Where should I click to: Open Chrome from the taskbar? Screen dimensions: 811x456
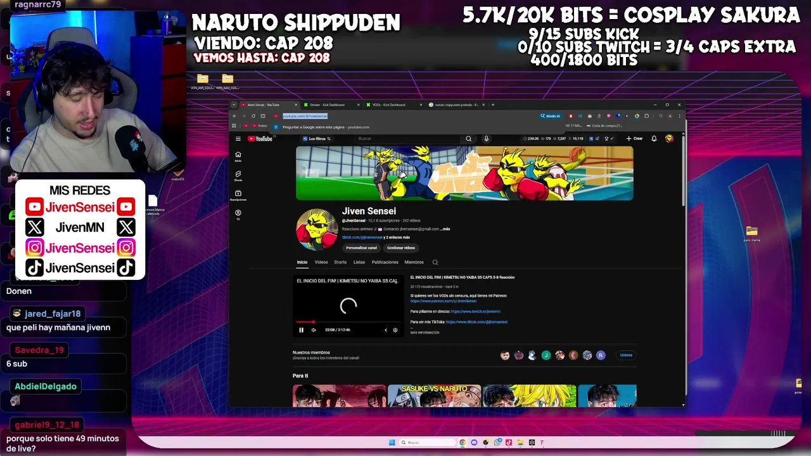463,443
